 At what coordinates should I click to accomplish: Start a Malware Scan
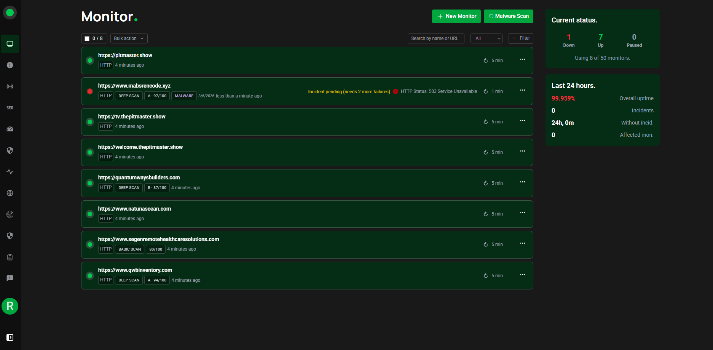click(508, 16)
